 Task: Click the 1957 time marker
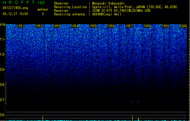point(129,26)
